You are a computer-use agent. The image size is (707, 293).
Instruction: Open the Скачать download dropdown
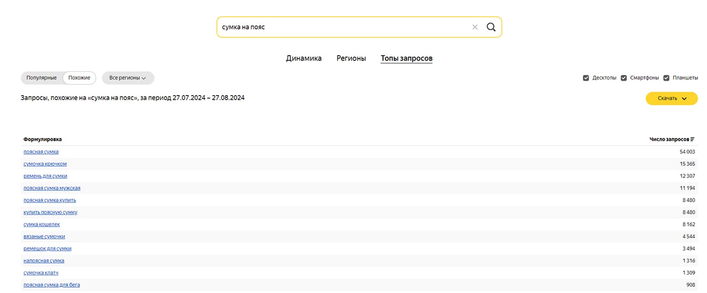672,98
